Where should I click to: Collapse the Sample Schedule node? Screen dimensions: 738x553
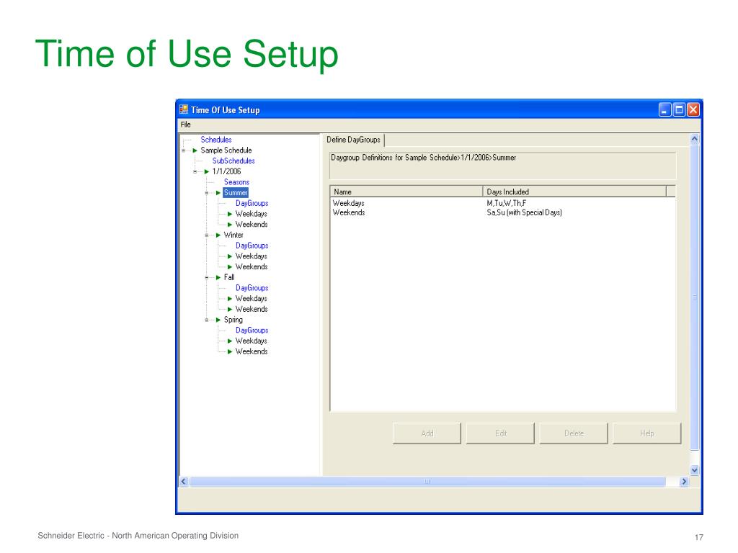(x=184, y=150)
